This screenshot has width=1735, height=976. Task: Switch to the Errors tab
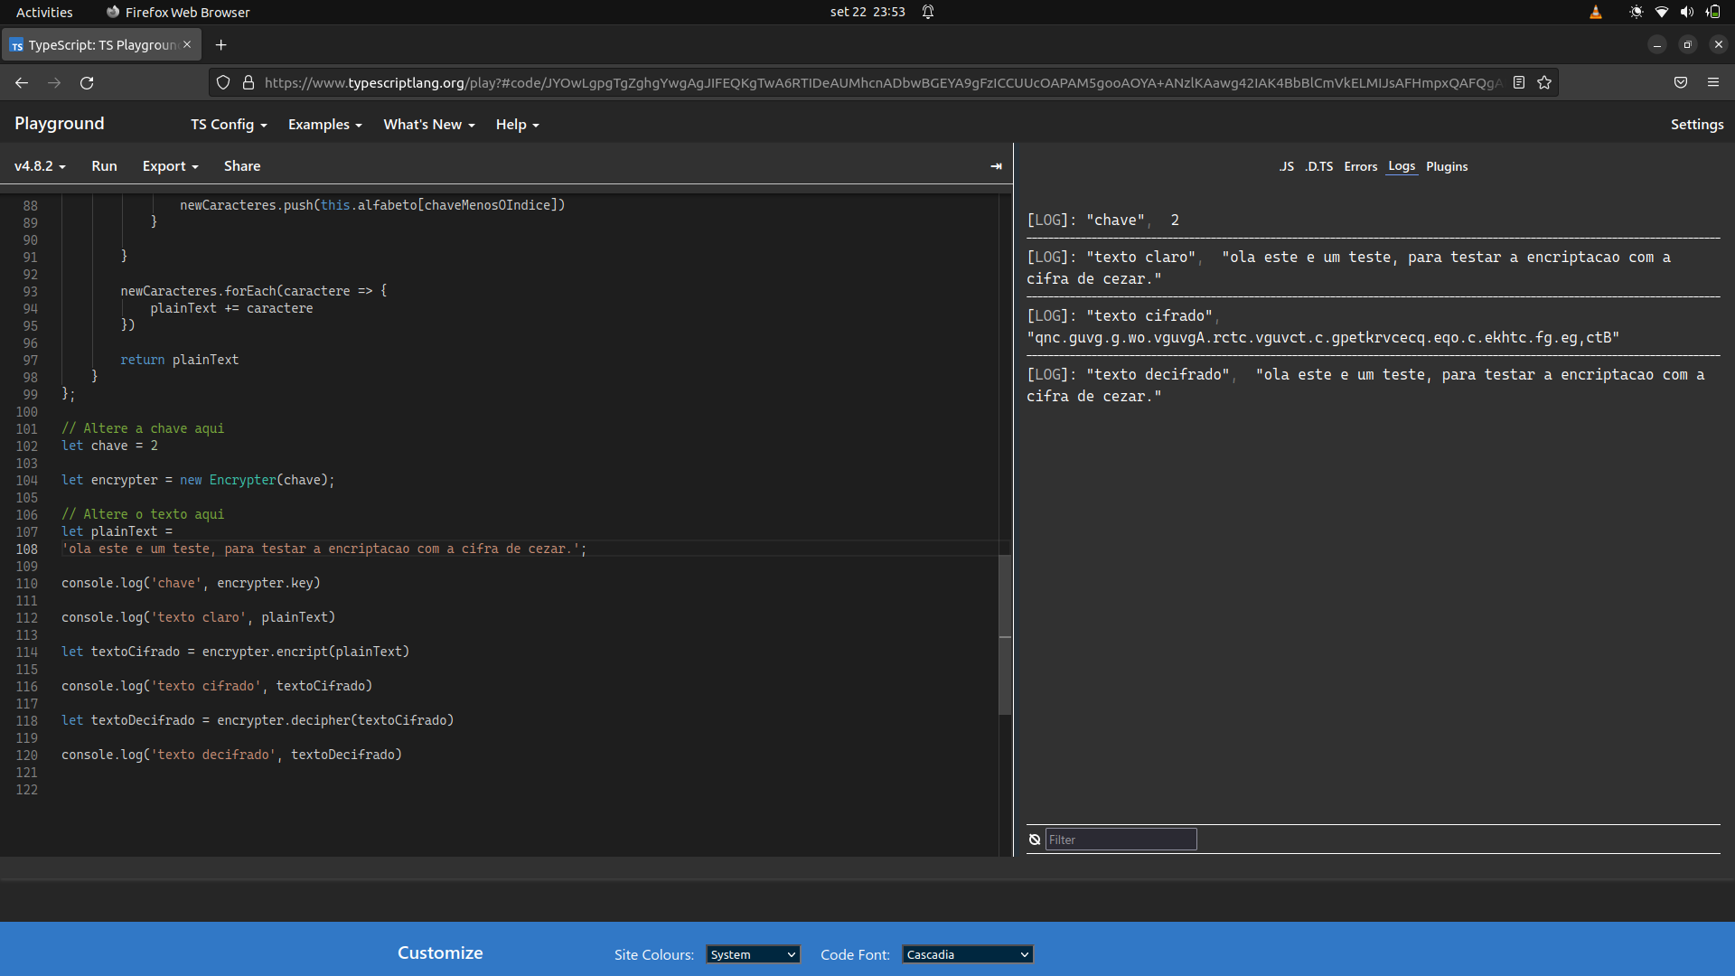(1360, 166)
